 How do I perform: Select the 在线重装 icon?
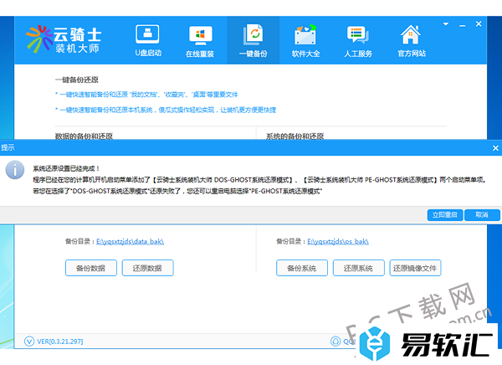[200, 35]
